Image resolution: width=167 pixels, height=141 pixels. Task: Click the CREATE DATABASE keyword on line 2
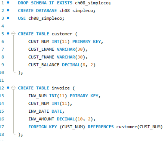click(x=37, y=11)
